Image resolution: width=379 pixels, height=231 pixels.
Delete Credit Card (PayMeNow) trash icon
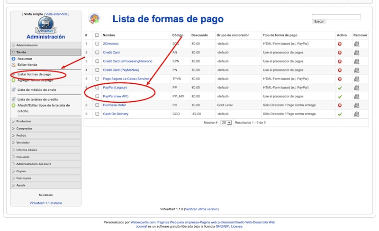[357, 70]
